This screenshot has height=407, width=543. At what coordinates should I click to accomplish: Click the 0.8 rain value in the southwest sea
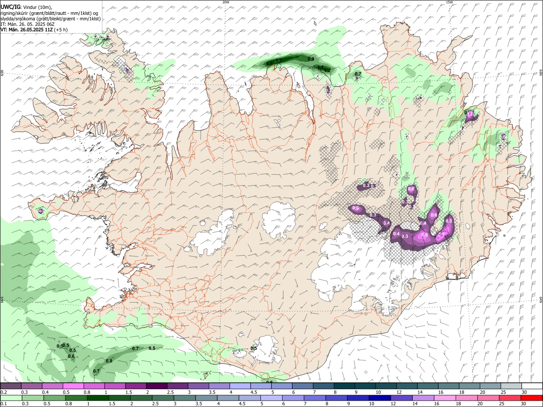pyautogui.click(x=109, y=361)
